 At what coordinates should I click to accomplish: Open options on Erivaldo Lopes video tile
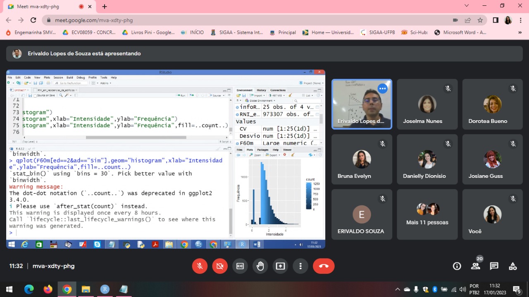(382, 88)
